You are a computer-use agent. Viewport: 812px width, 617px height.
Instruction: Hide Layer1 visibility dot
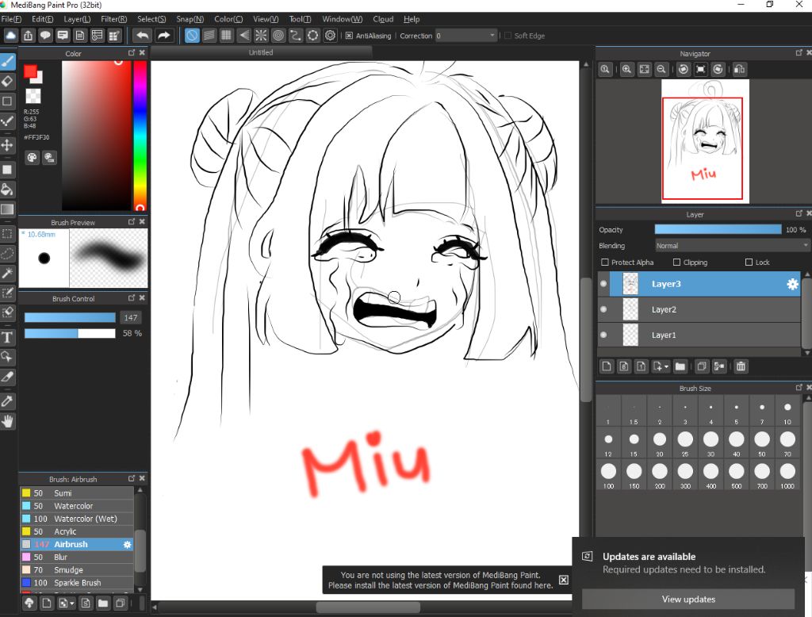[603, 335]
